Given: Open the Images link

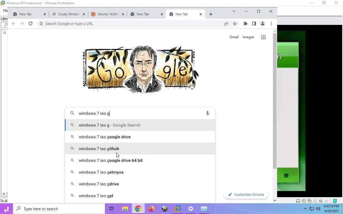Looking at the screenshot, I should [x=248, y=37].
